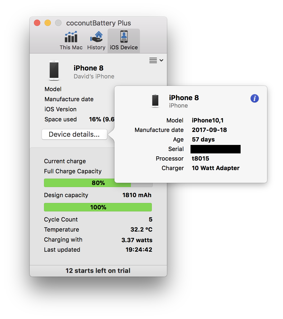Click the David's iPhone device name
The image size is (283, 319).
[94, 76]
